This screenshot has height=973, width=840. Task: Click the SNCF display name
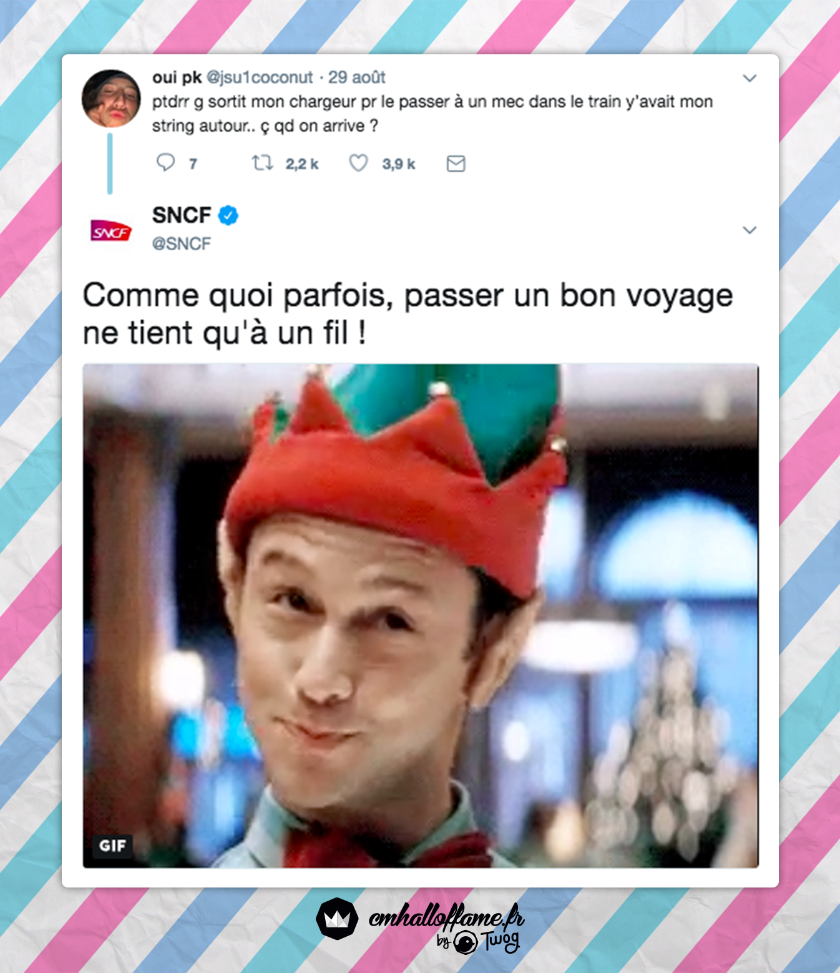(x=182, y=215)
